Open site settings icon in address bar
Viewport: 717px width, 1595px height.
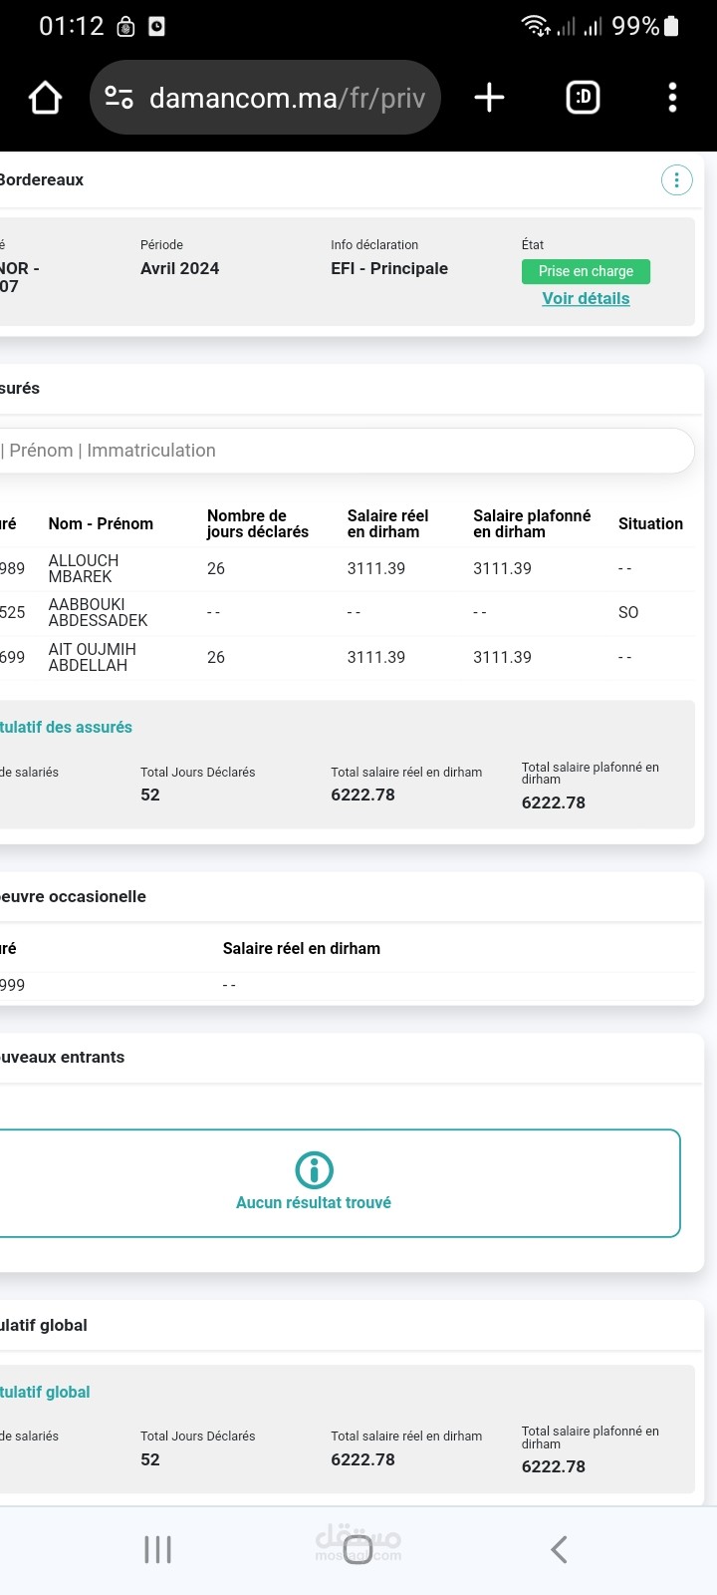coord(119,98)
